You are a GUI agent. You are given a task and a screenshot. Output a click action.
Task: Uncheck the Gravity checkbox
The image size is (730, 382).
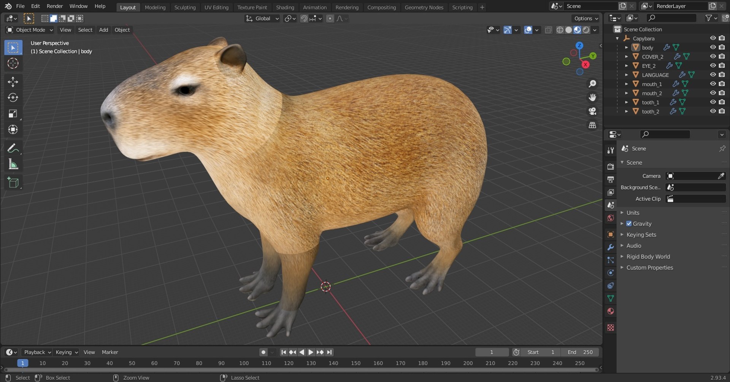(x=629, y=224)
